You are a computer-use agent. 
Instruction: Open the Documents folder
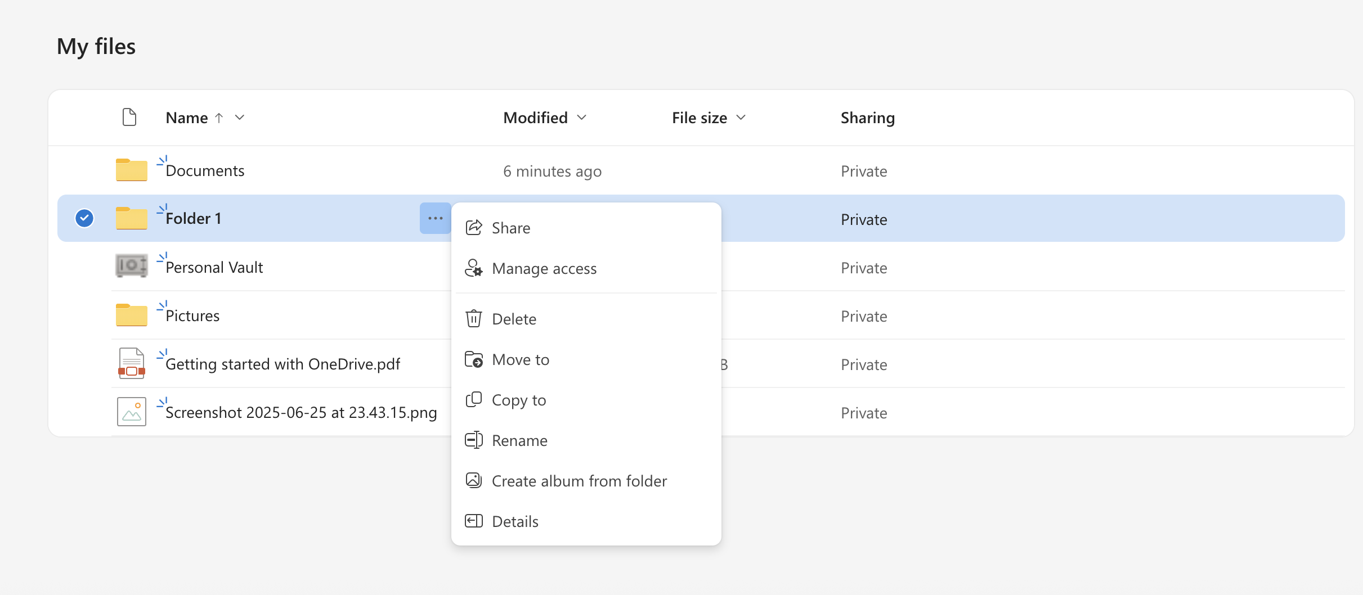[205, 171]
